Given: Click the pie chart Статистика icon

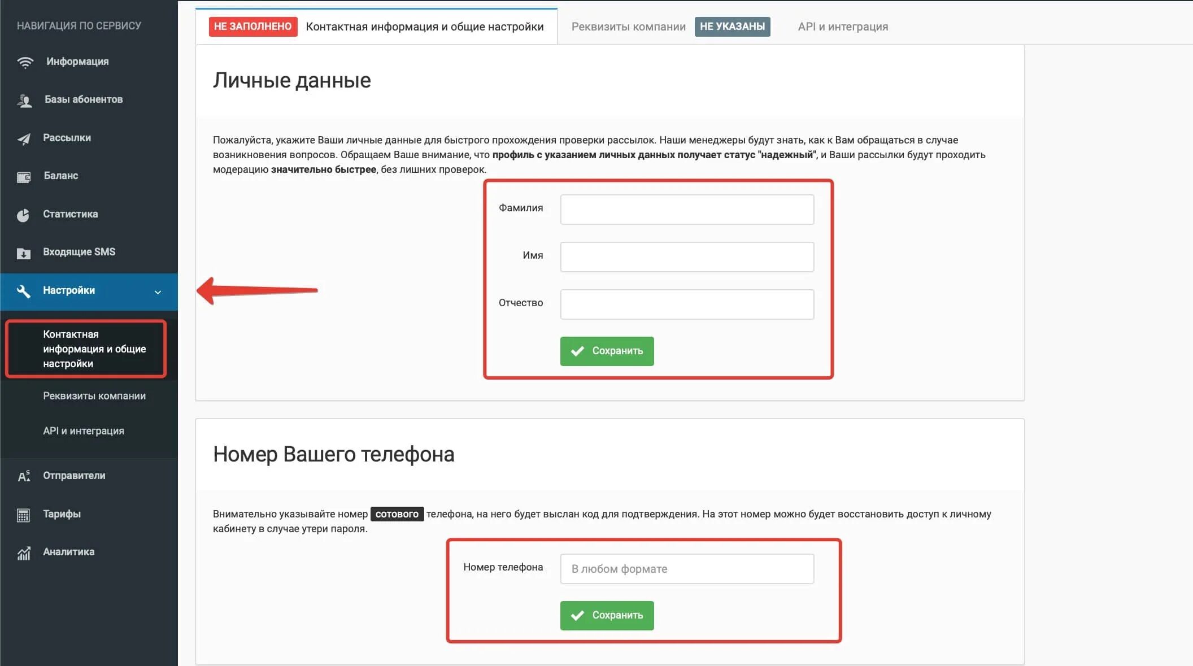Looking at the screenshot, I should [x=23, y=215].
